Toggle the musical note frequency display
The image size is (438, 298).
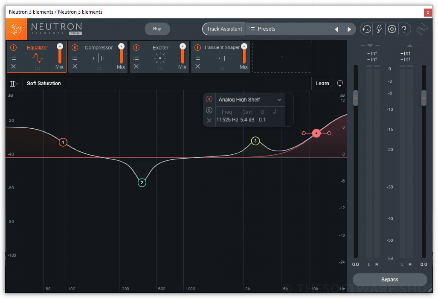[275, 112]
